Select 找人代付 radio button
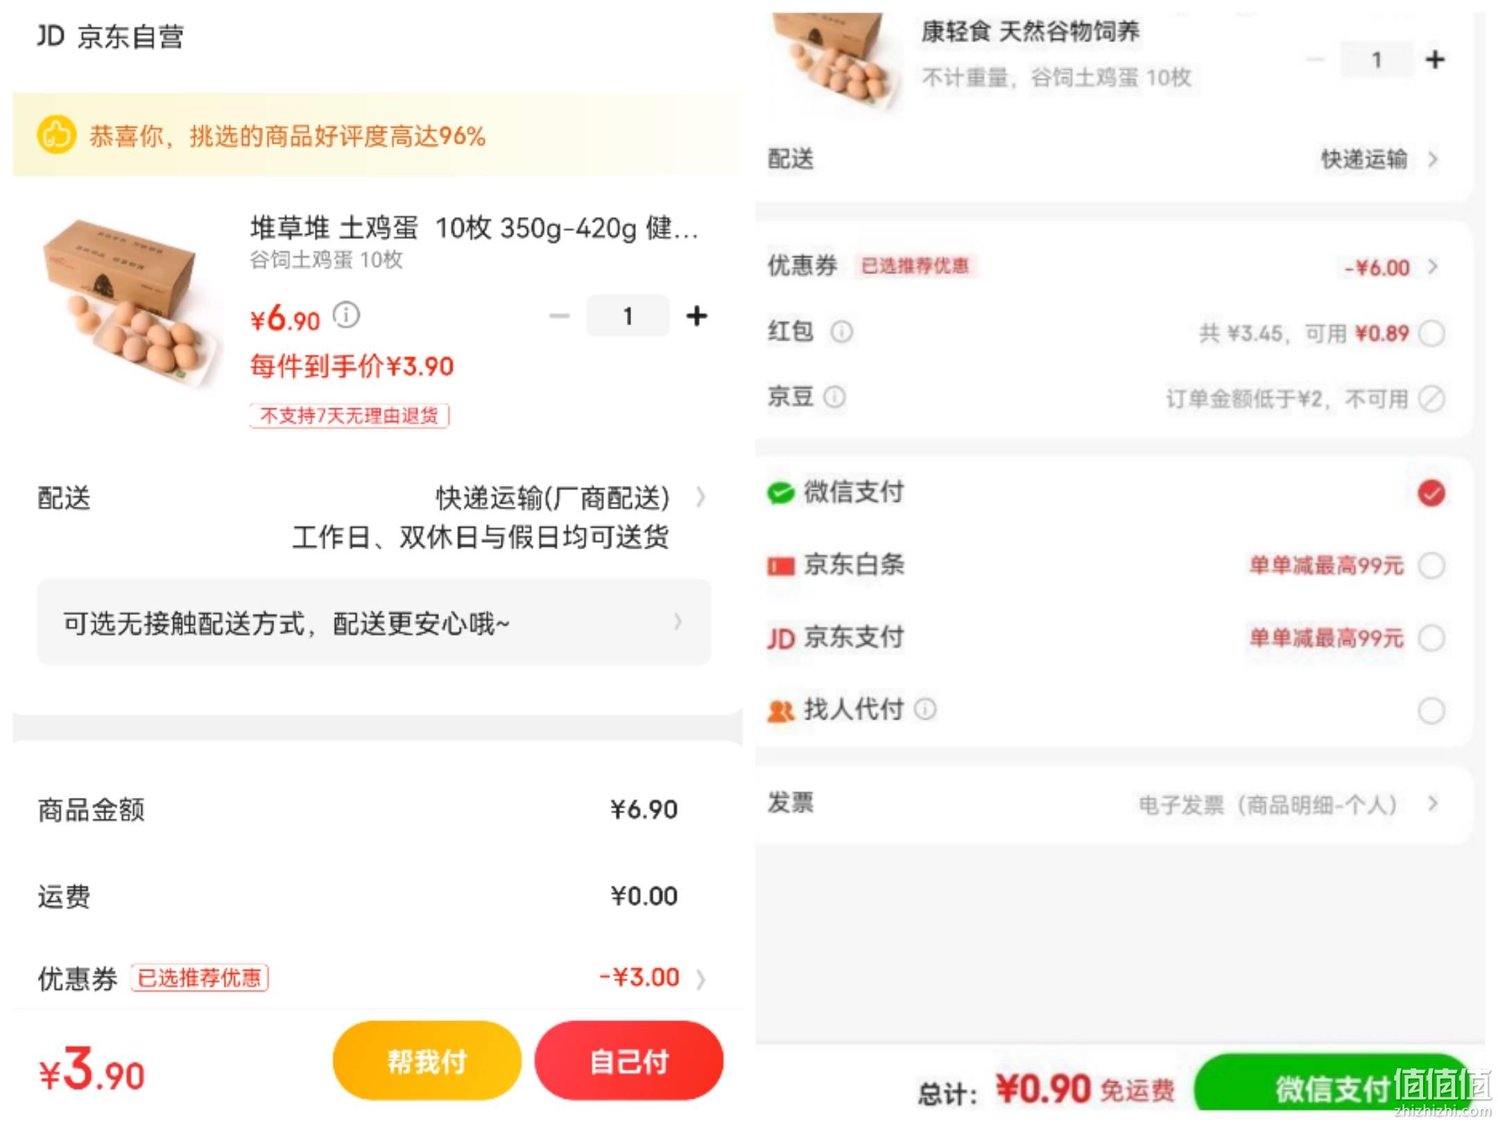The height and width of the screenshot is (1123, 1498). coord(1431,711)
